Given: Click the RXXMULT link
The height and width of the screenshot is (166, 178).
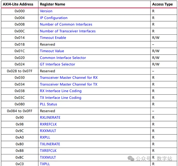Looking at the screenshot, I should (48, 131).
